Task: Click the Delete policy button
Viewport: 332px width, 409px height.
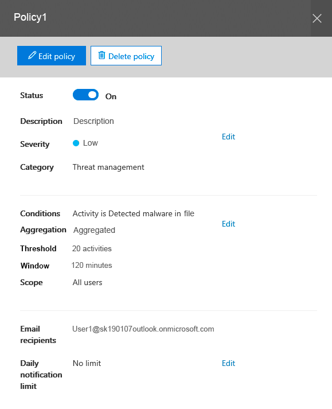Action: pyautogui.click(x=126, y=56)
